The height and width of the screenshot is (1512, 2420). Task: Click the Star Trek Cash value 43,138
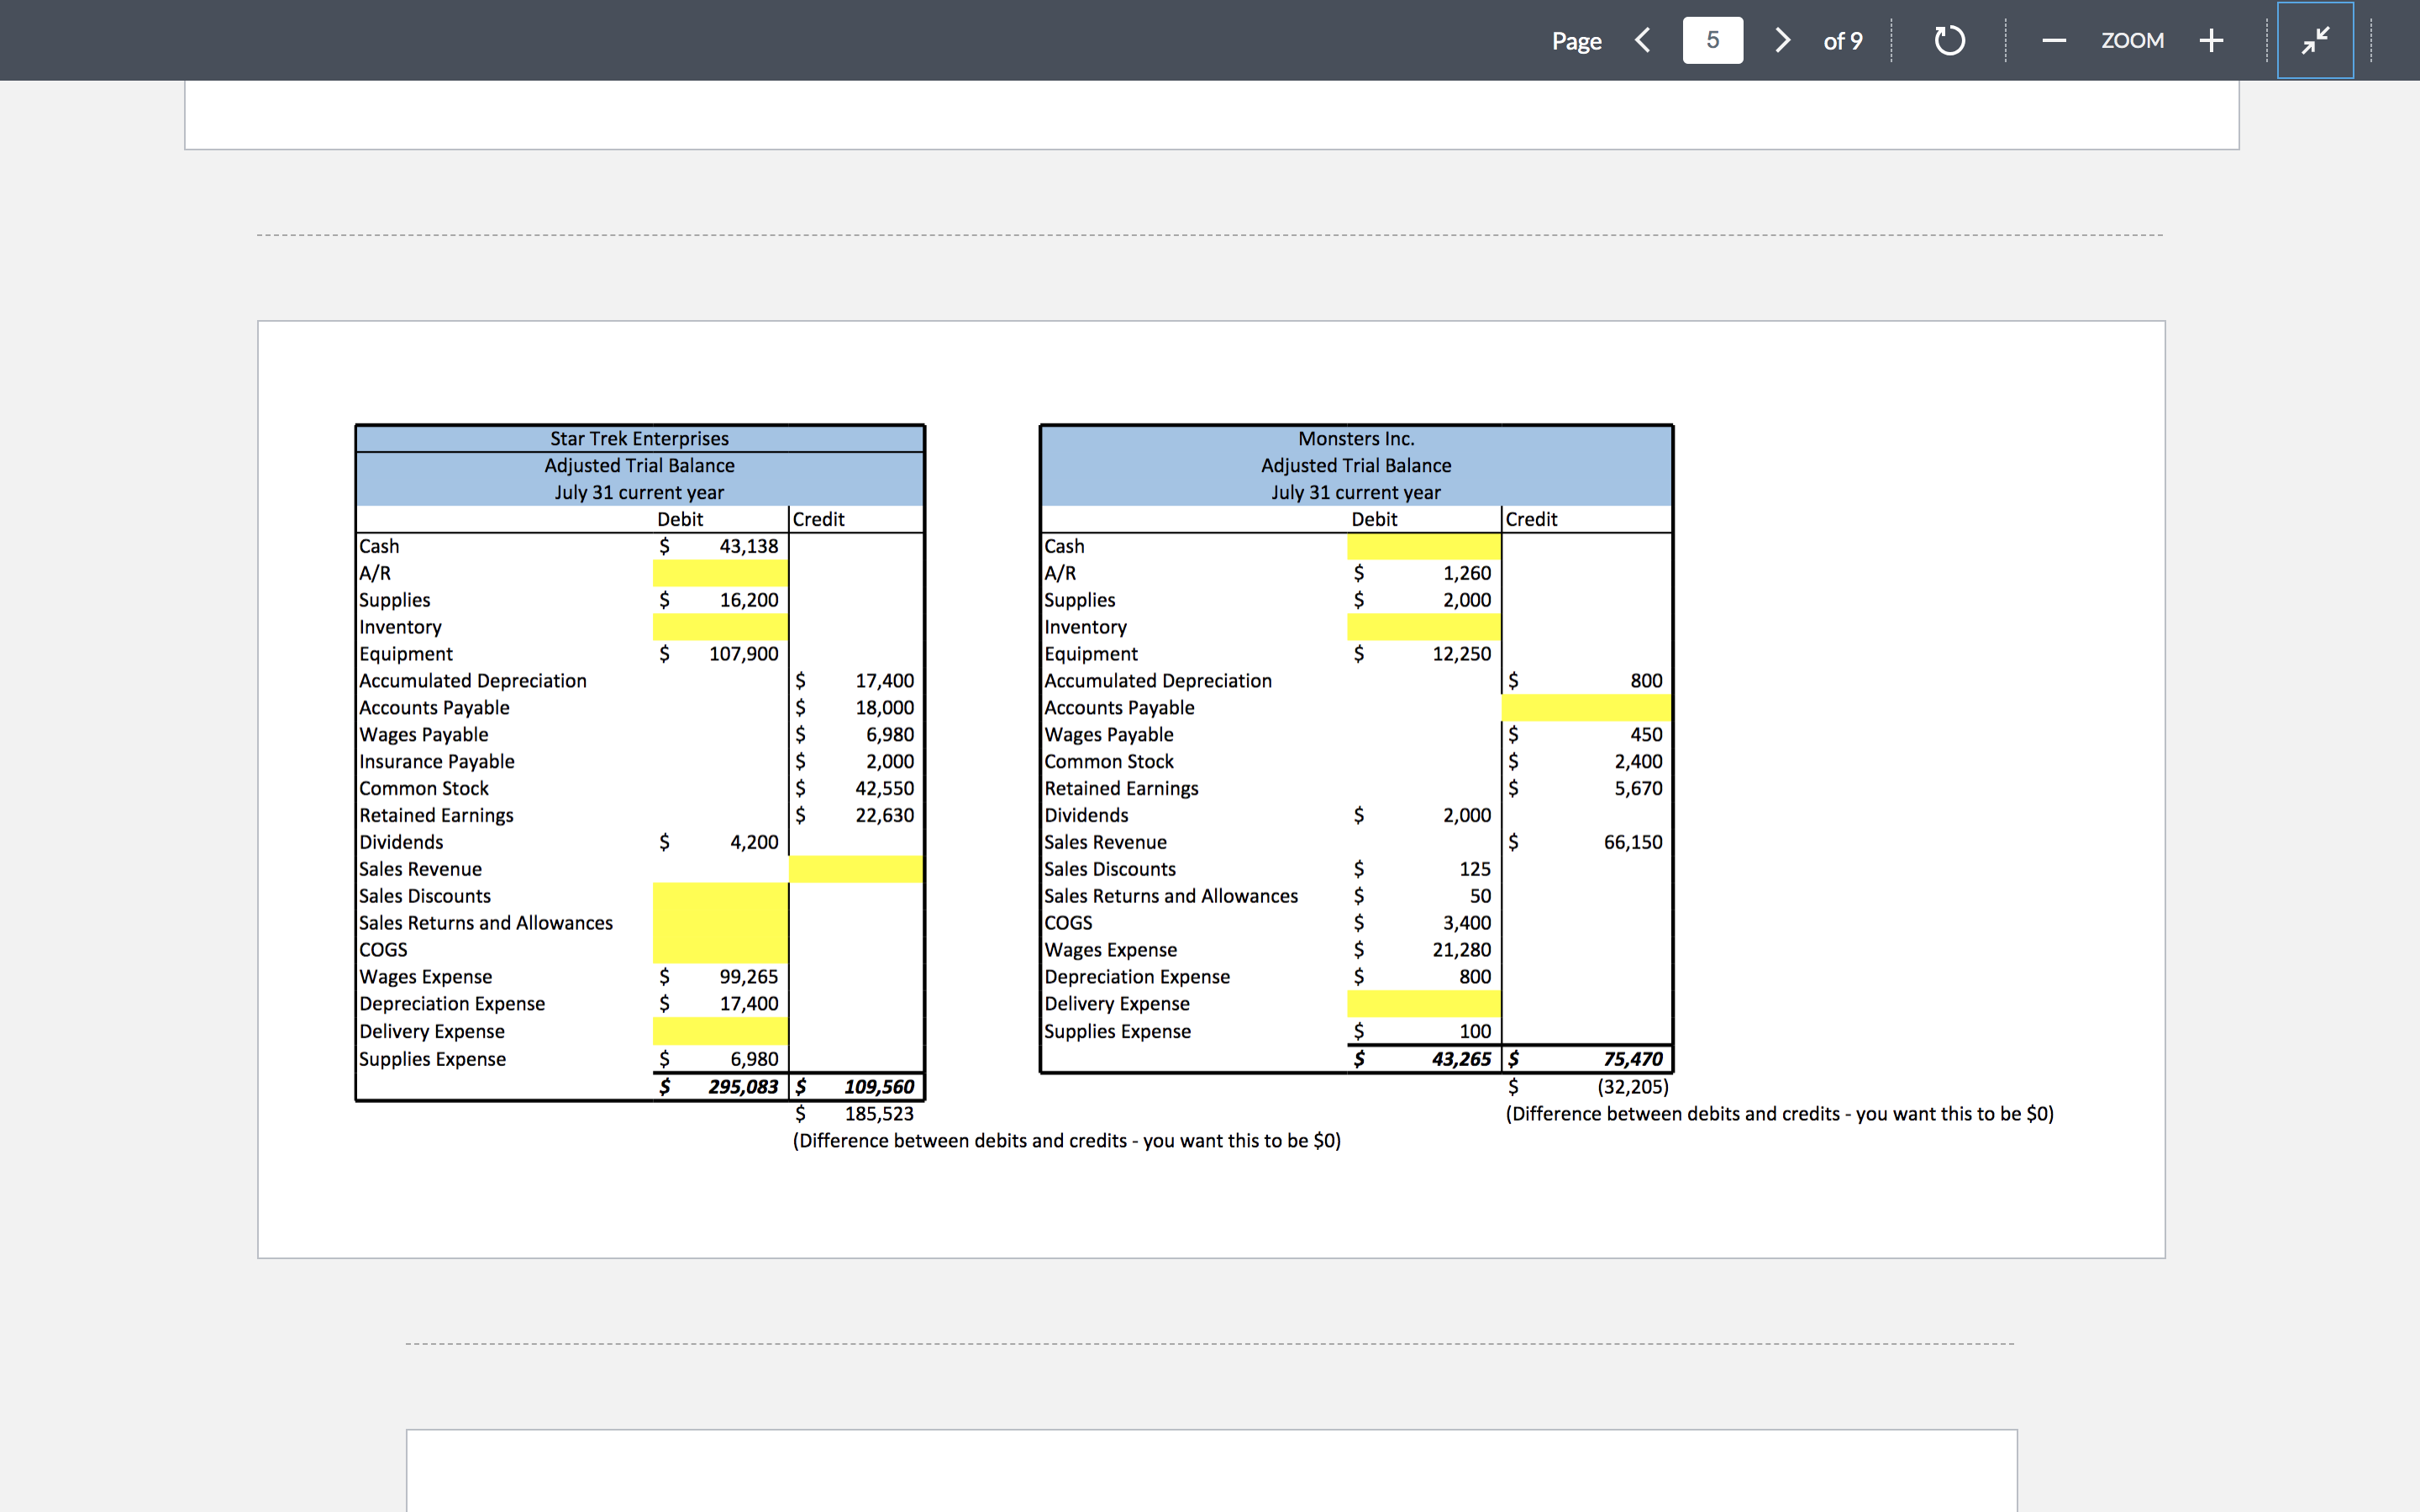748,546
